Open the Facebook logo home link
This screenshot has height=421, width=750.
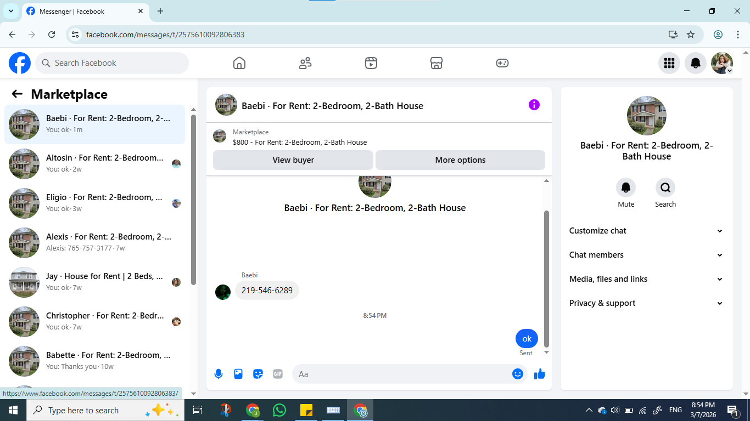[20, 63]
